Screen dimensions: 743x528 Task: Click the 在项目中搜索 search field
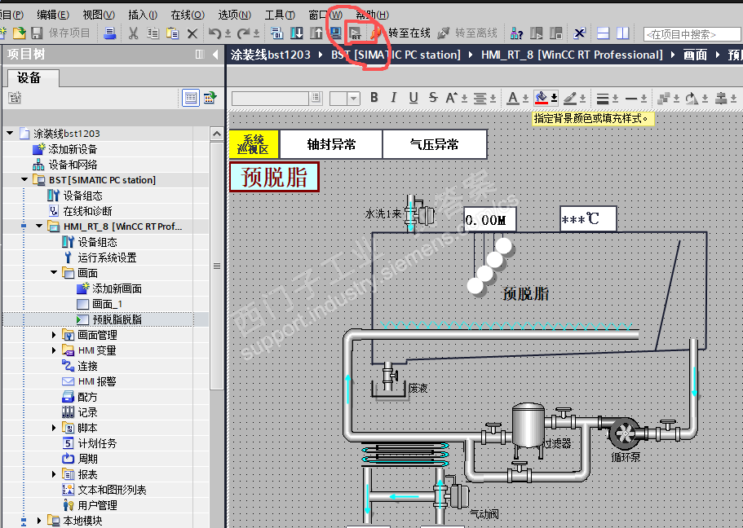click(x=692, y=34)
